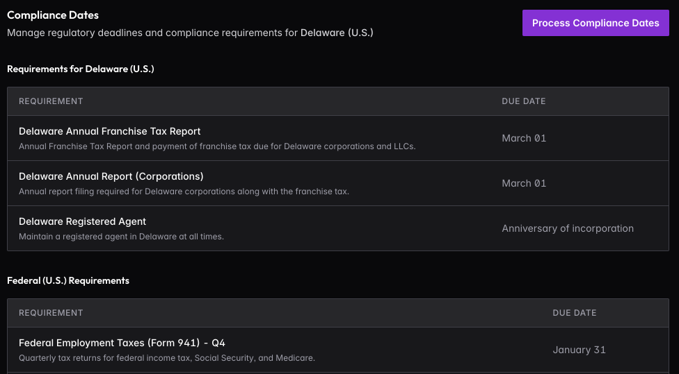Click the Anniversary of incorporation due date
This screenshot has width=679, height=374.
click(x=568, y=228)
